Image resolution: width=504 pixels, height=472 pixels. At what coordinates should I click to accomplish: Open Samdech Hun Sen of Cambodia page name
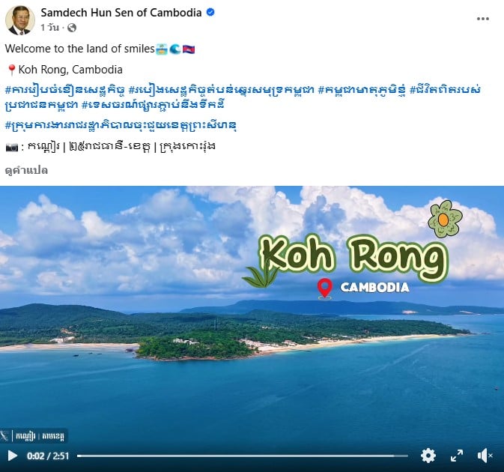point(121,13)
